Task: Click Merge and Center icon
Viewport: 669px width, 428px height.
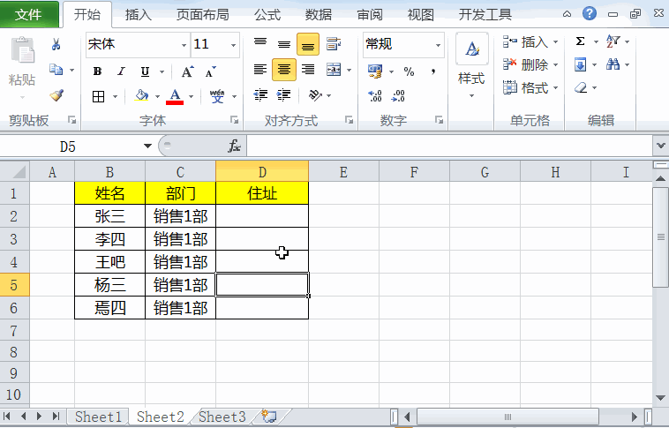Action: [x=334, y=70]
